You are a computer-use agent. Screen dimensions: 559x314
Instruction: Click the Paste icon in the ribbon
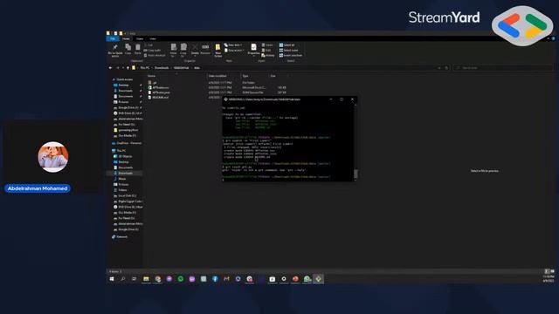tap(138, 49)
